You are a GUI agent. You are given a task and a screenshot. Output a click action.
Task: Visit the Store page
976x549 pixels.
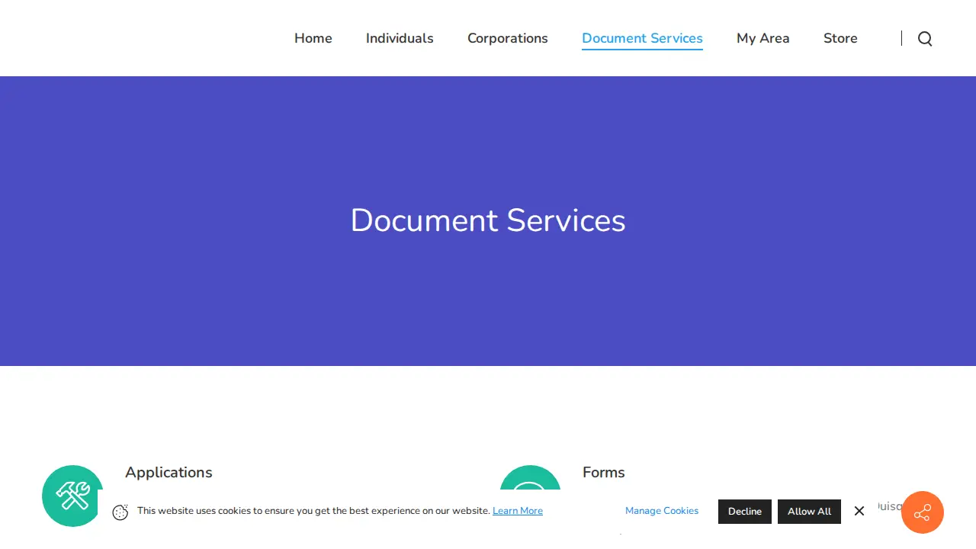840,38
